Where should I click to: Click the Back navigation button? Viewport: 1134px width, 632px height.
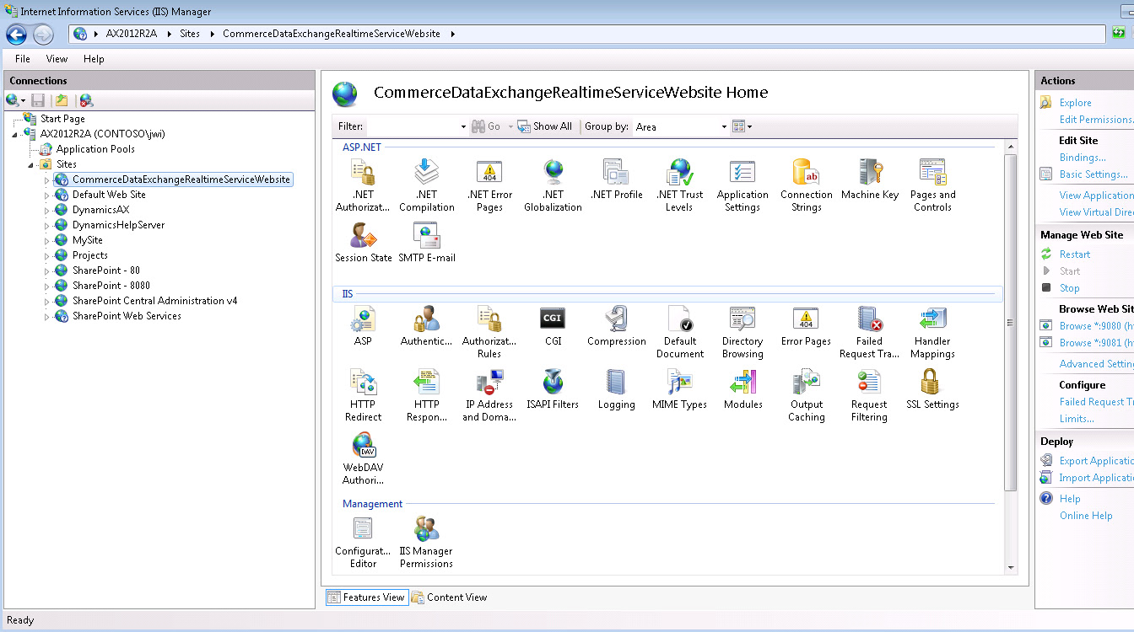coord(16,34)
